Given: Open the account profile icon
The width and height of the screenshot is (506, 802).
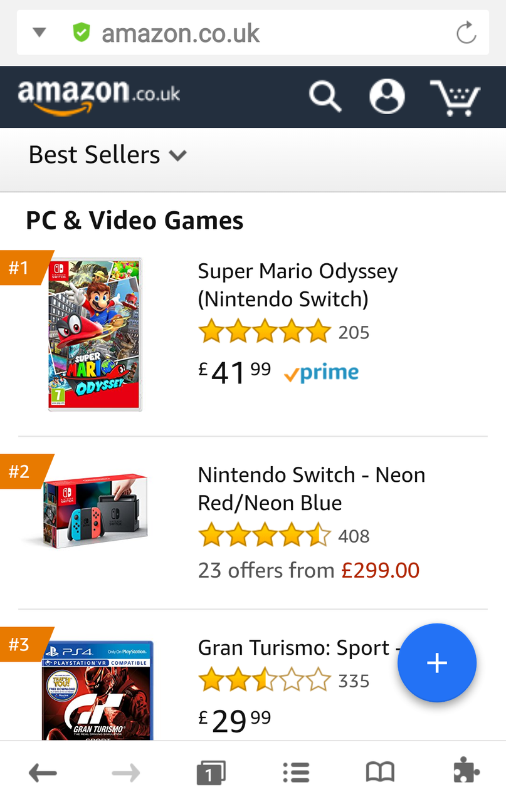Looking at the screenshot, I should tap(387, 97).
